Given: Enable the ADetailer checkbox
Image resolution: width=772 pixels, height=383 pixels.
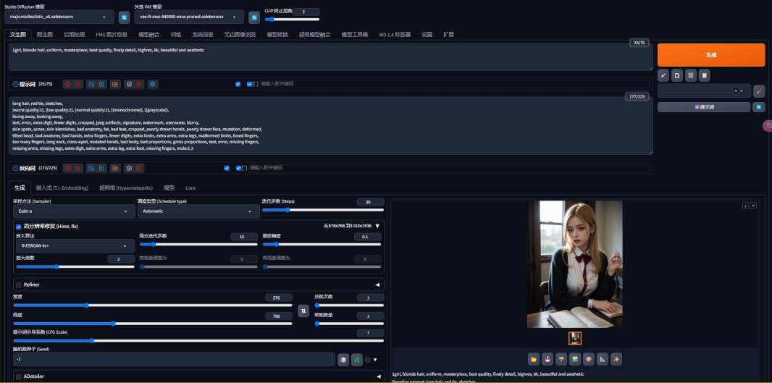Looking at the screenshot, I should pos(19,376).
